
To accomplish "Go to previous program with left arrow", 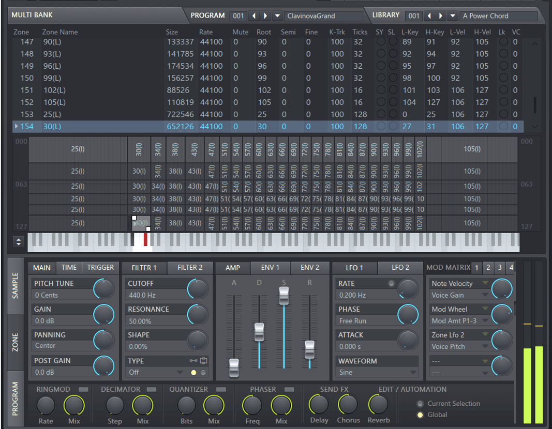I will coord(254,16).
